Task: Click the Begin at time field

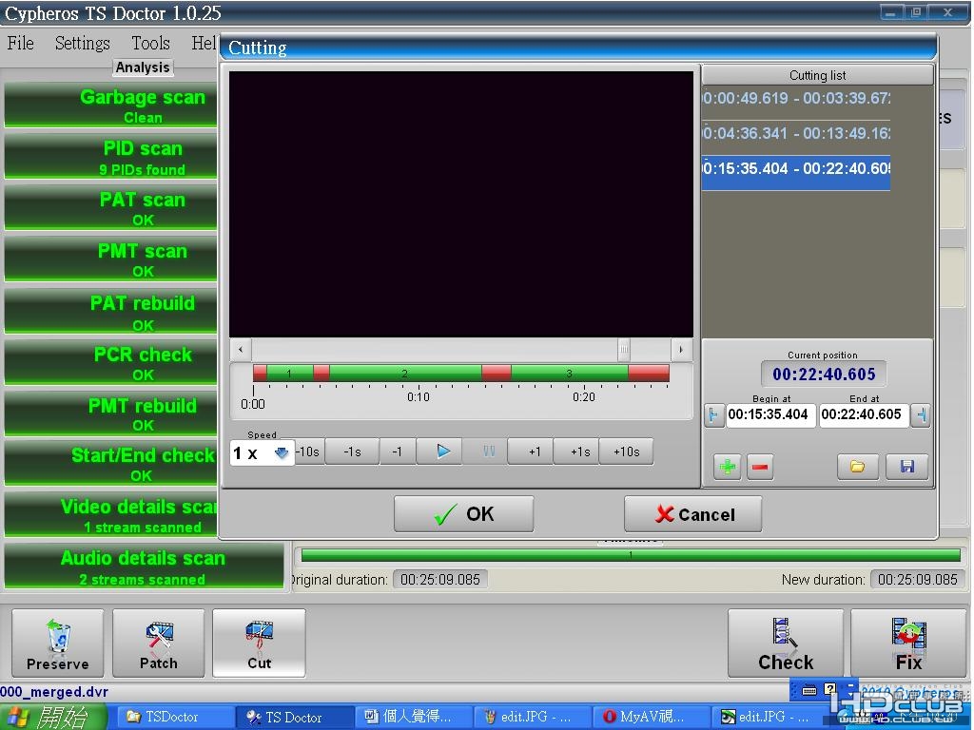Action: point(769,414)
